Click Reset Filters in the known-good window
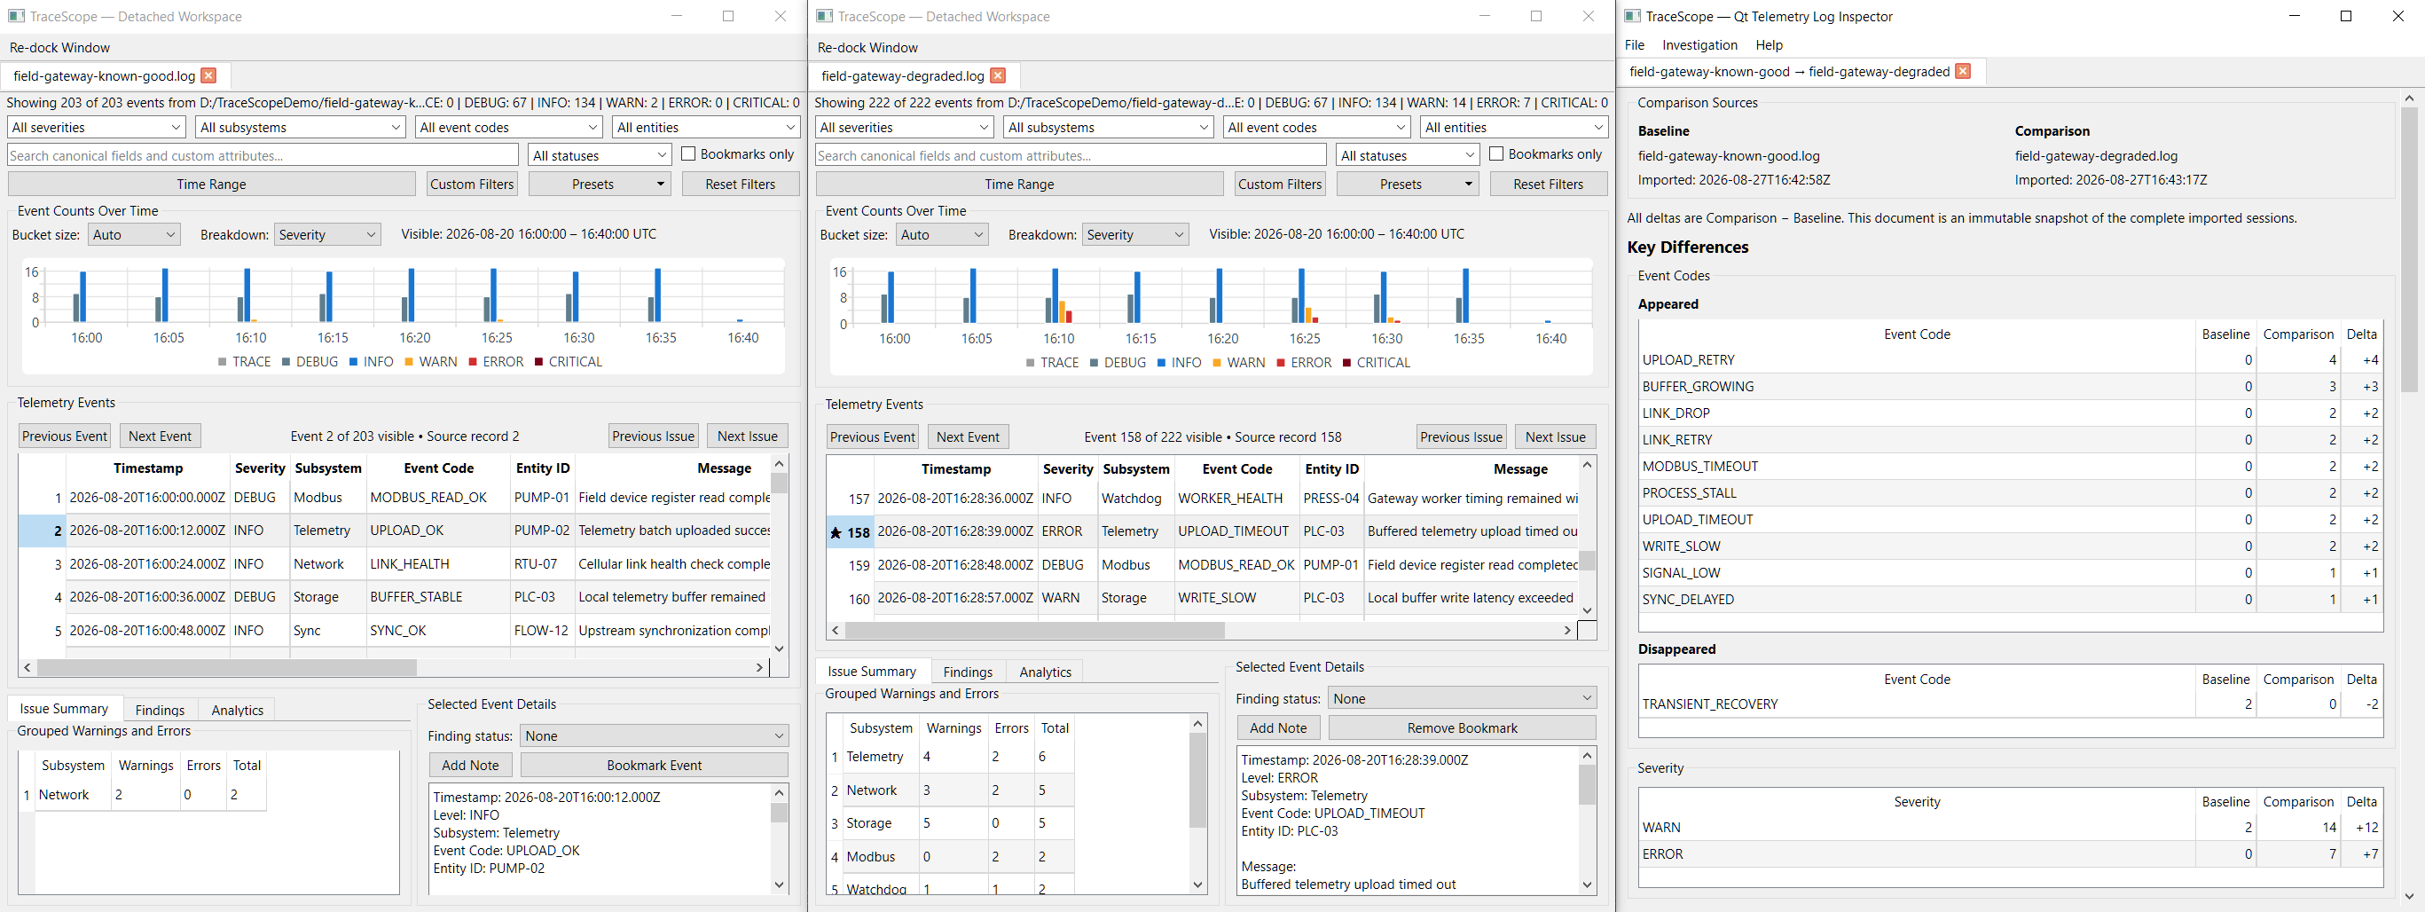The height and width of the screenshot is (912, 2425). (740, 185)
